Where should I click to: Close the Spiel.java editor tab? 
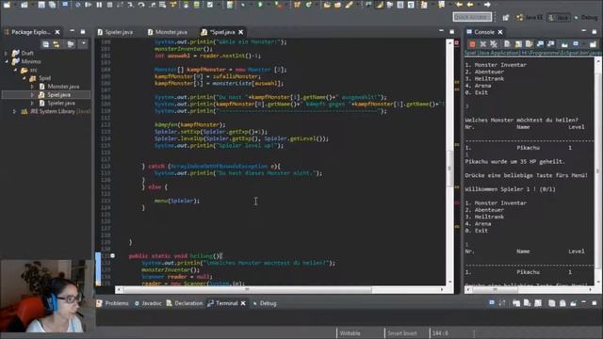241,32
